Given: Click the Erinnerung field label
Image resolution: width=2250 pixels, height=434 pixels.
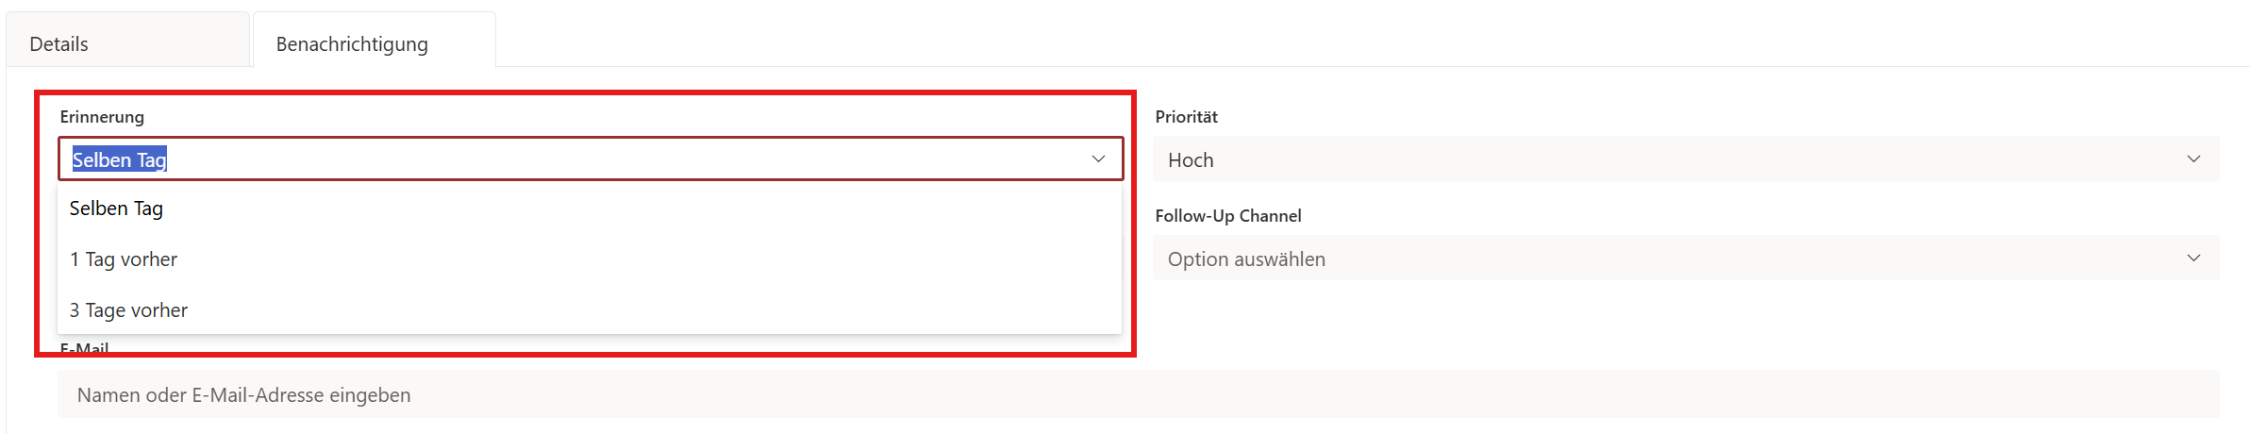Looking at the screenshot, I should pyautogui.click(x=102, y=117).
